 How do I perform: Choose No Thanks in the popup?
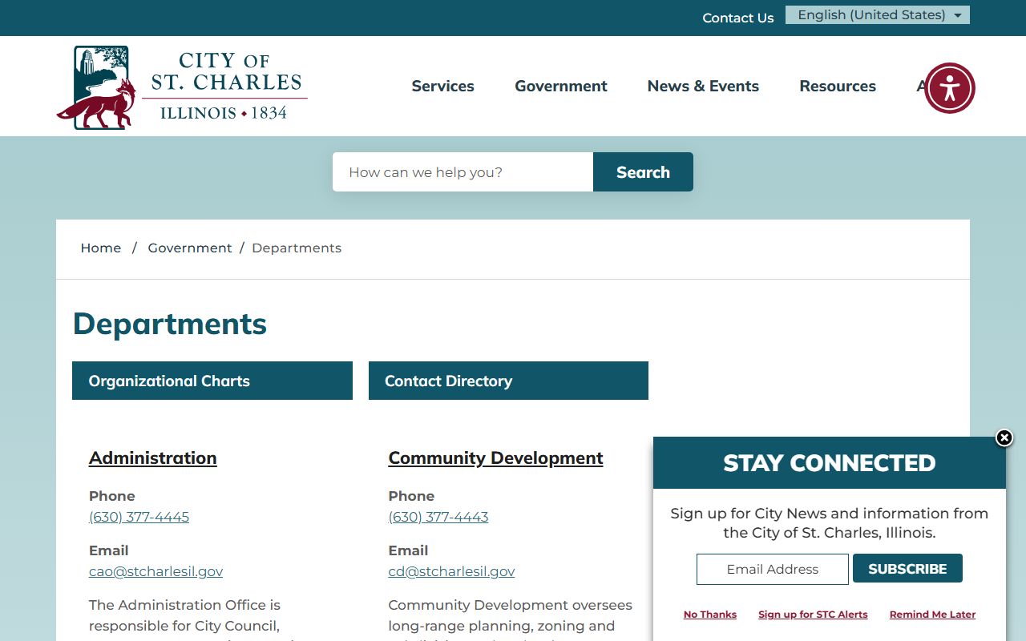tap(710, 615)
